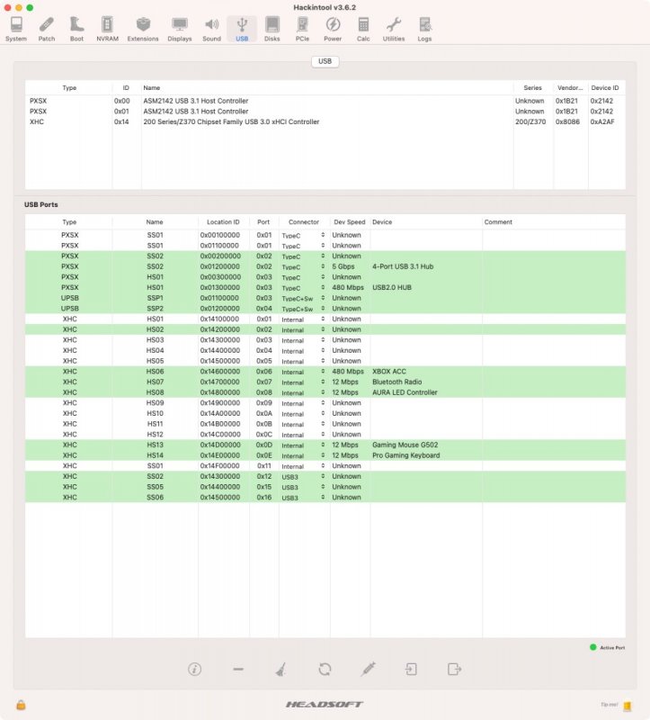Click the USB tab label button

tap(325, 61)
